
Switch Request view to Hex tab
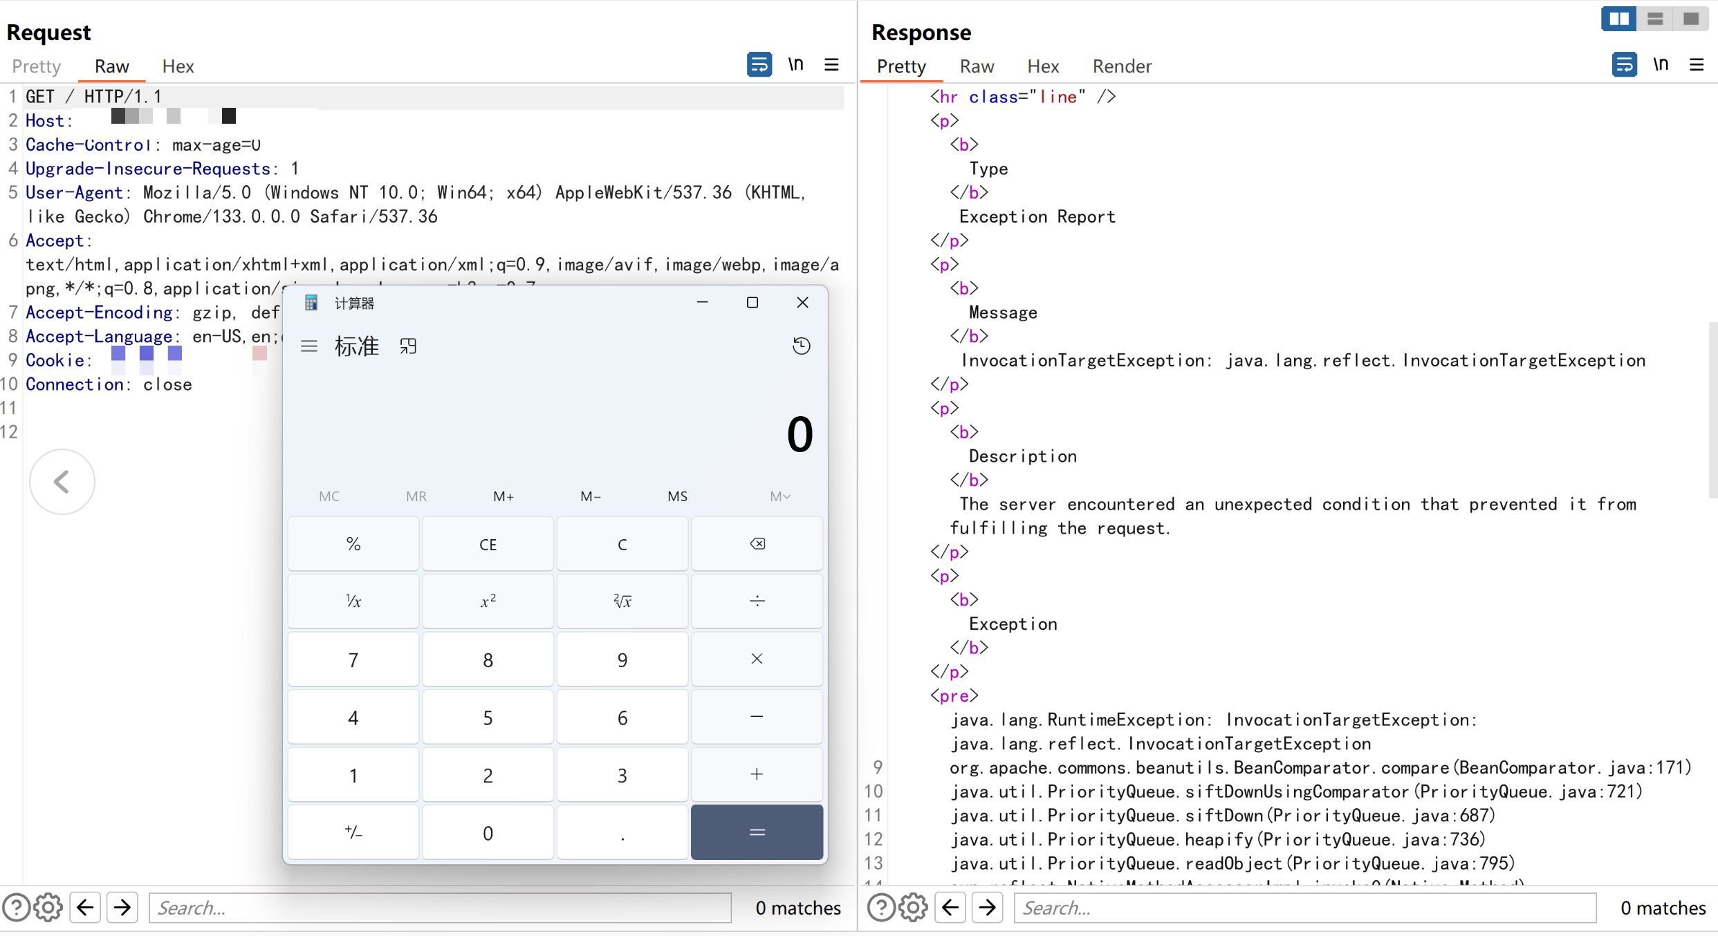(178, 66)
